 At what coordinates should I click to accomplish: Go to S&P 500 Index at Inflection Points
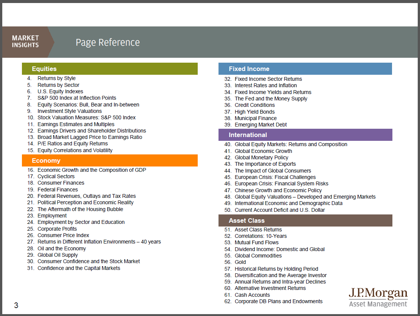click(x=76, y=98)
